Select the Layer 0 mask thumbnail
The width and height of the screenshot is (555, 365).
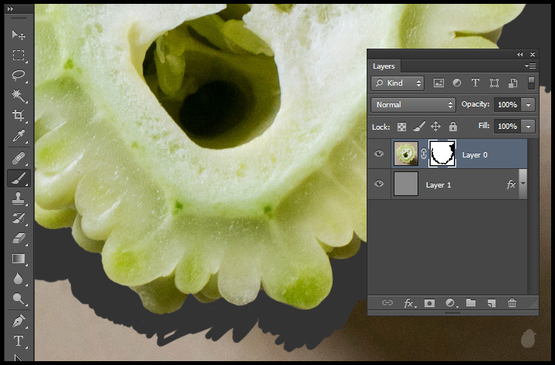coord(443,154)
